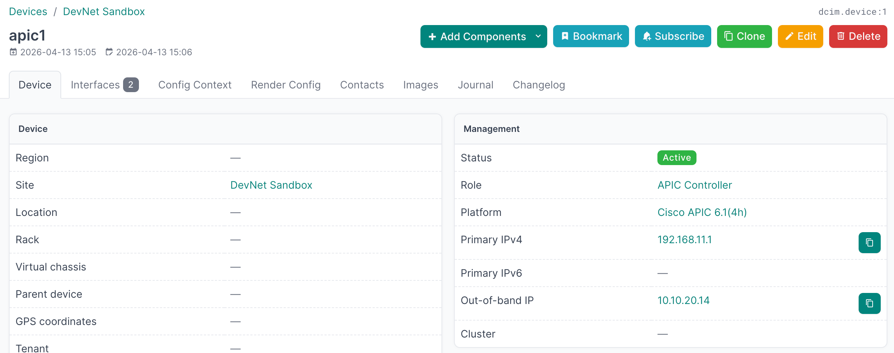Copy the Primary IPv4 address

[x=869, y=242]
